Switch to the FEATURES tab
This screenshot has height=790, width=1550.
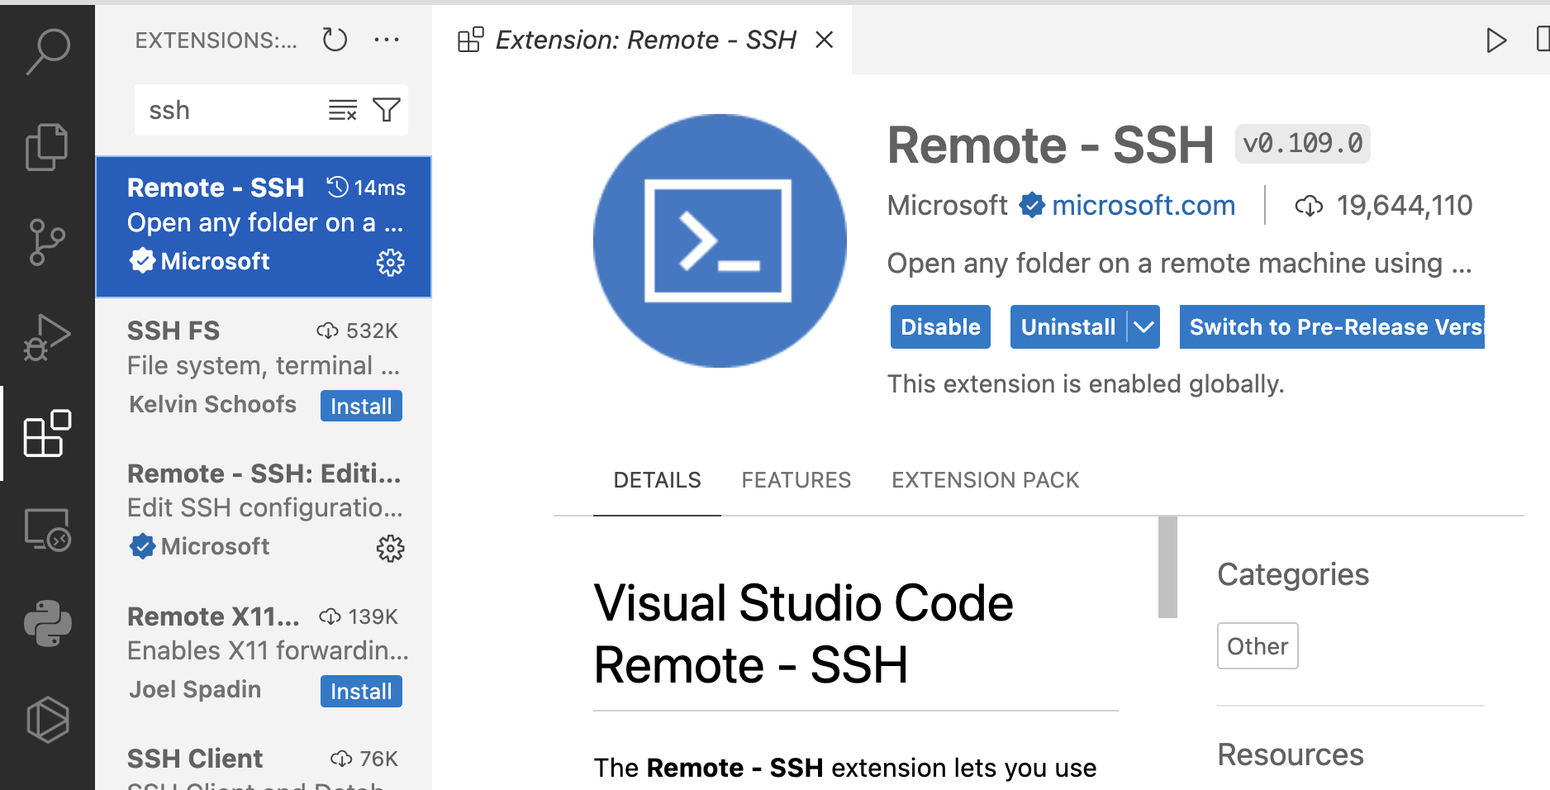(x=796, y=480)
